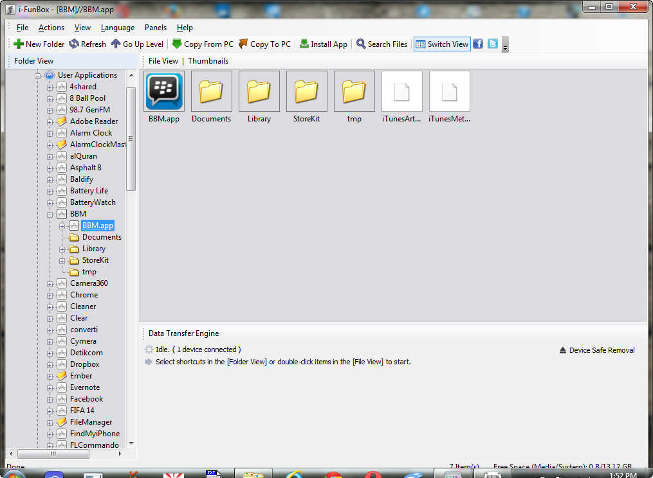Select Facebook in folder tree
This screenshot has height=478, width=653.
coord(86,399)
